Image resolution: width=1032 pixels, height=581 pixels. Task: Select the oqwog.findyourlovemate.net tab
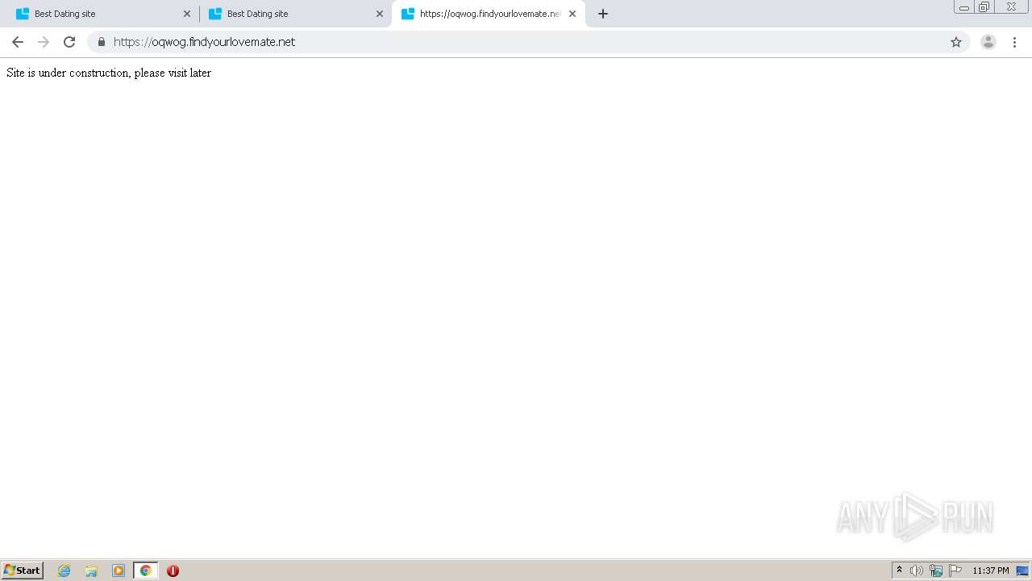pos(489,14)
